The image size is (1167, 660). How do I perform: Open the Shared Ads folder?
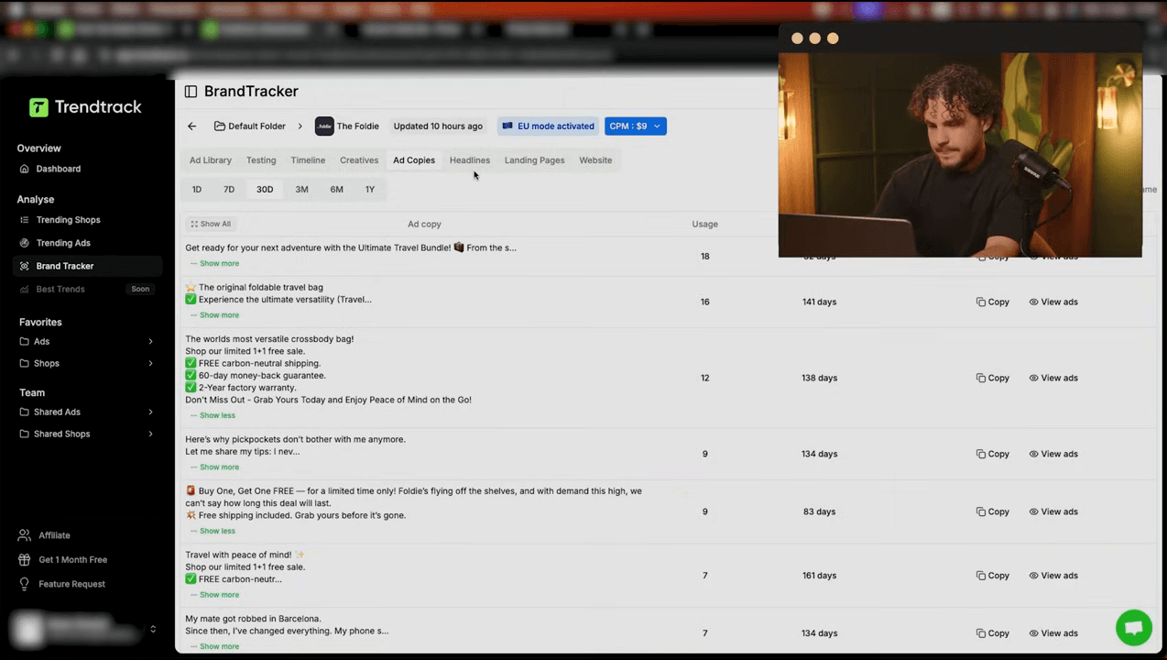click(x=88, y=412)
